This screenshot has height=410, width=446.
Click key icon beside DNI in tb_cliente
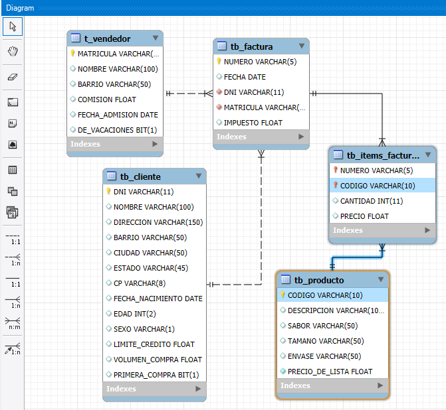pyautogui.click(x=108, y=191)
